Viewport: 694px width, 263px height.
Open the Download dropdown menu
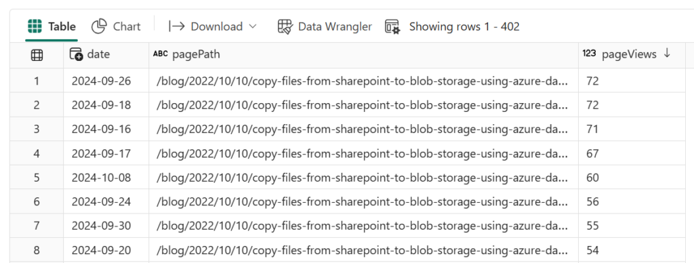[212, 26]
